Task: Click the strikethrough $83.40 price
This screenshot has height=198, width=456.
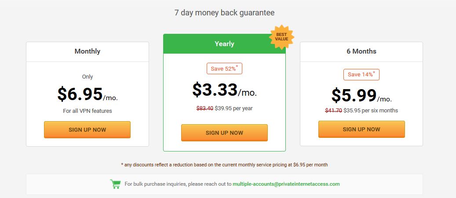Action: click(x=205, y=108)
